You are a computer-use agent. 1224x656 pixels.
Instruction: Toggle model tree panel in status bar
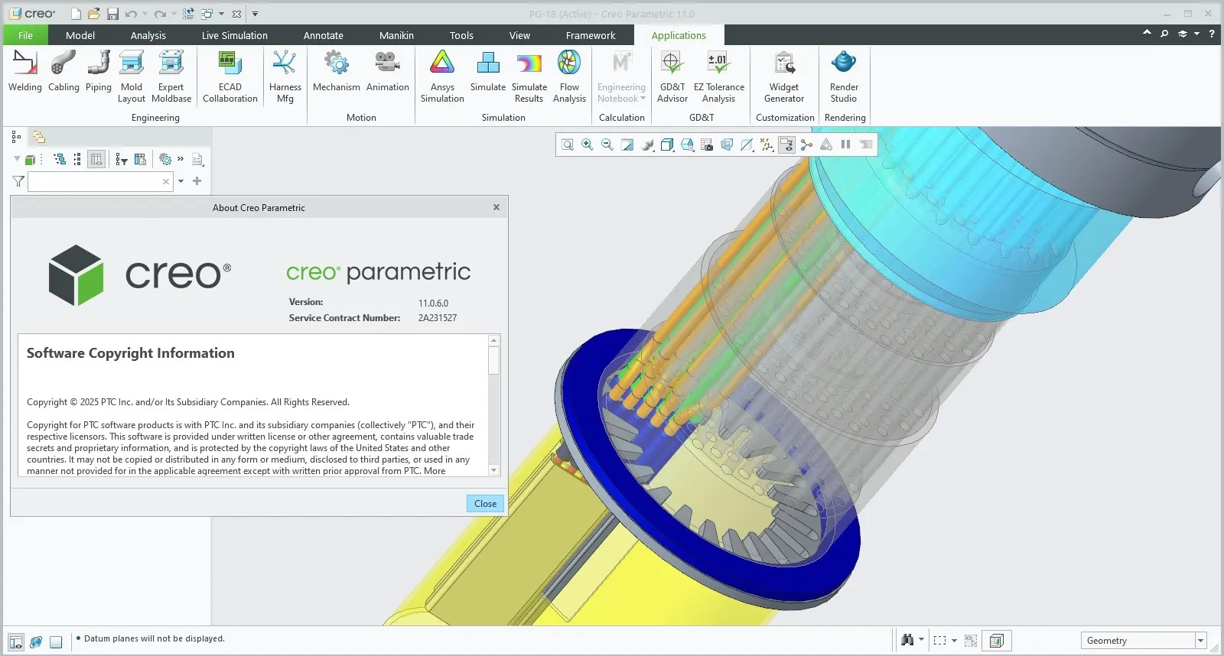coord(16,642)
